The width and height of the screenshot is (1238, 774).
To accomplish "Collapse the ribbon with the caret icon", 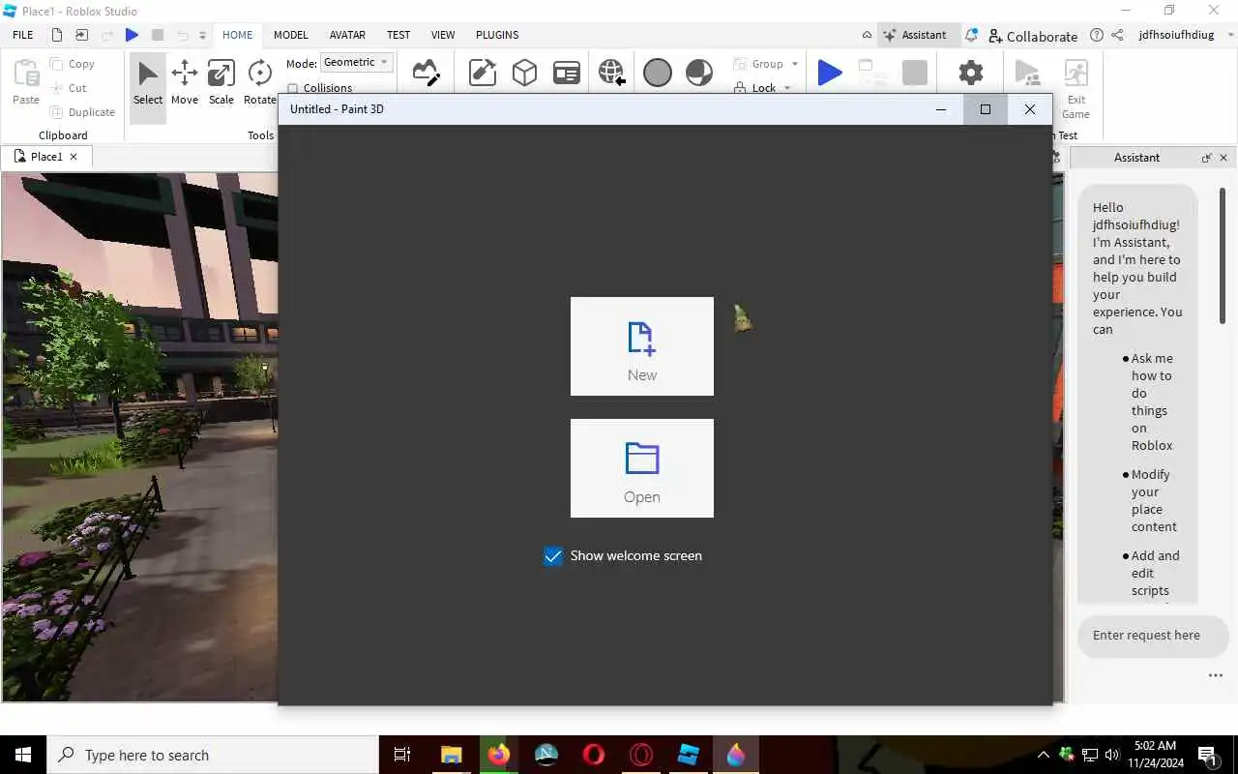I will [x=867, y=35].
